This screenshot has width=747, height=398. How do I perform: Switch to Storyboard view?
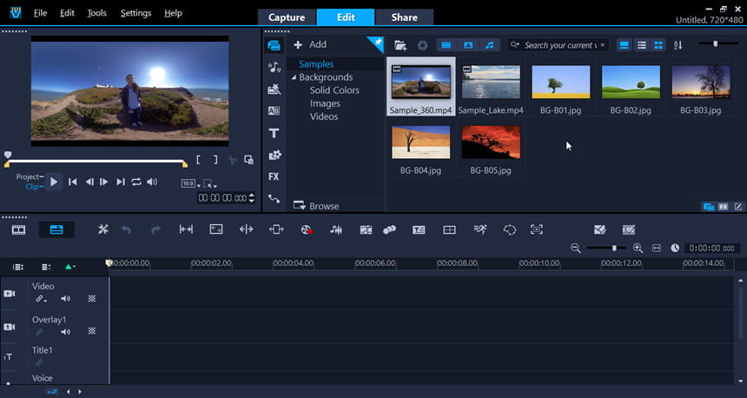point(18,229)
